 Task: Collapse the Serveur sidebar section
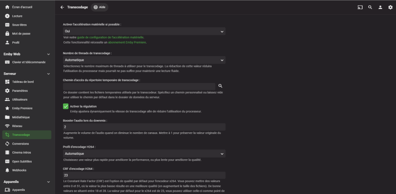pos(48,74)
